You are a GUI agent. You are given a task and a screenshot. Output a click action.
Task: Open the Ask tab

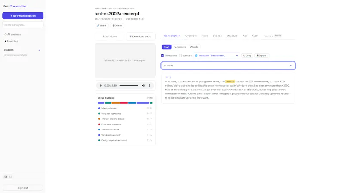pyautogui.click(x=245, y=36)
